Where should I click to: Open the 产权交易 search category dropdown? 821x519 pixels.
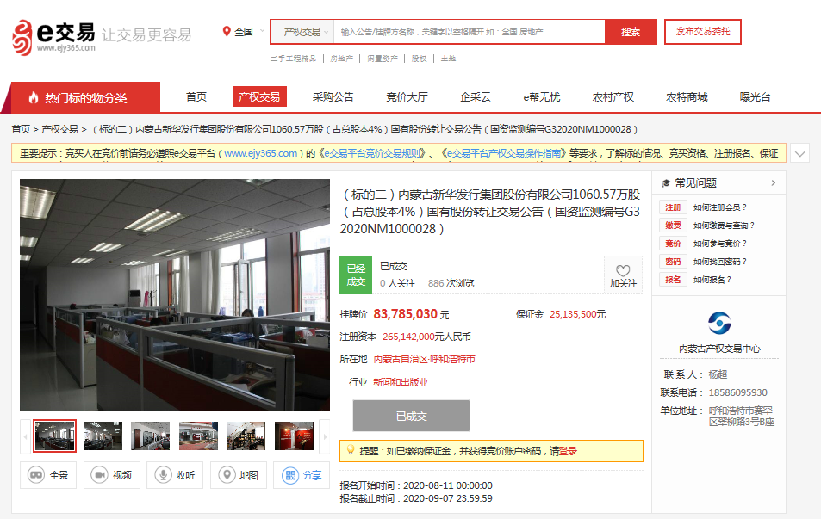pyautogui.click(x=302, y=32)
